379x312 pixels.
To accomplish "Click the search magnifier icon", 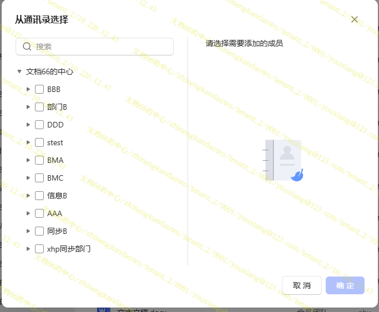I will pyautogui.click(x=27, y=47).
